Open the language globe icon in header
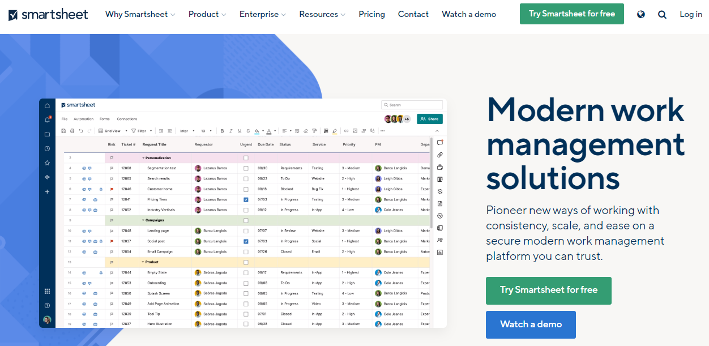 pos(641,14)
